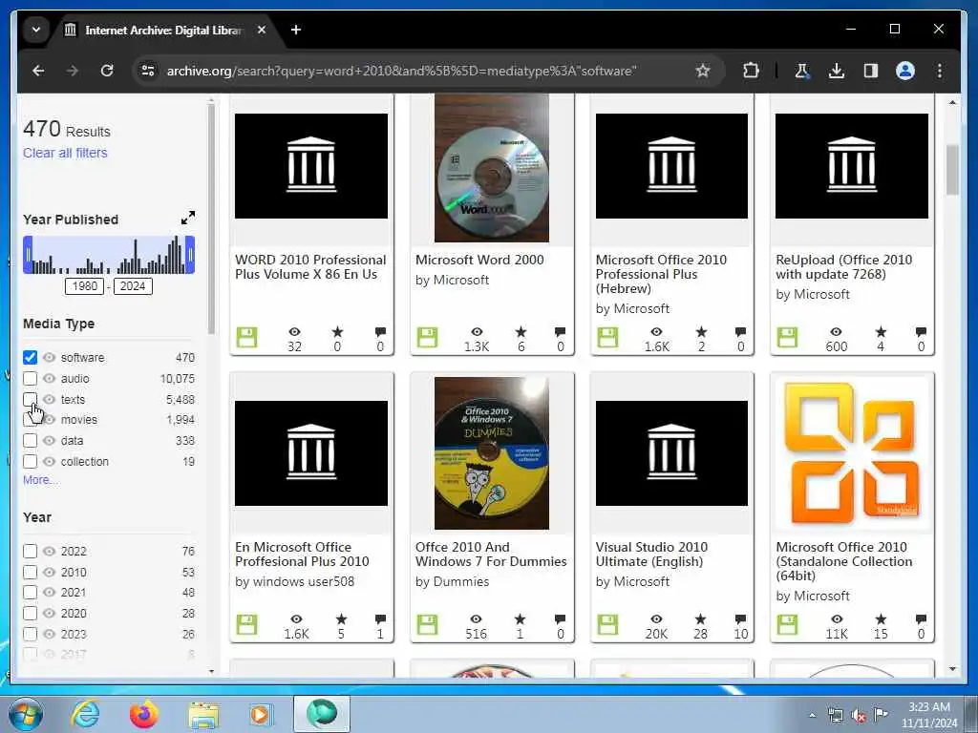Viewport: 978px width, 733px height.
Task: View site information icon in address bar
Action: [x=148, y=71]
